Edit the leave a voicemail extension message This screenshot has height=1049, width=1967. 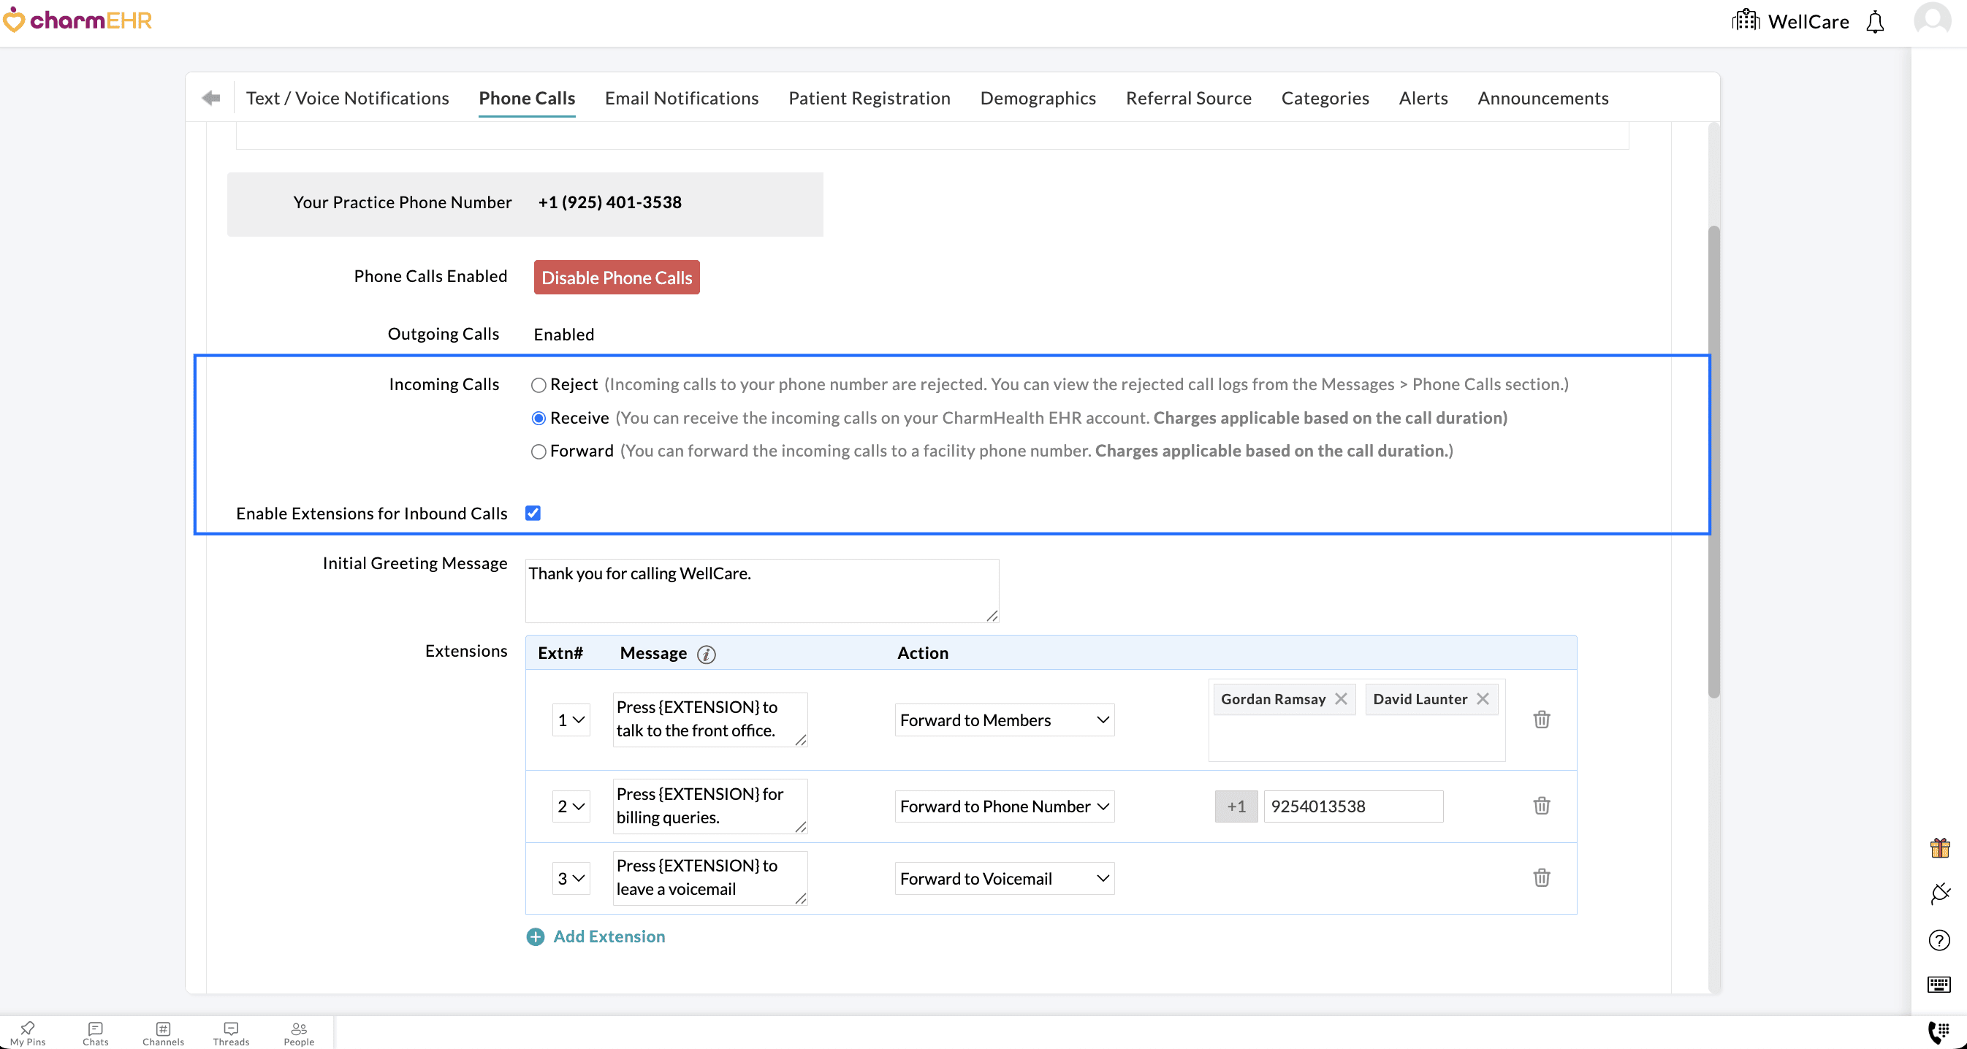[710, 878]
